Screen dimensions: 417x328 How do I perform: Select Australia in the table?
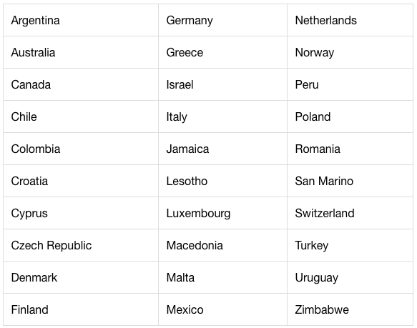coord(81,52)
